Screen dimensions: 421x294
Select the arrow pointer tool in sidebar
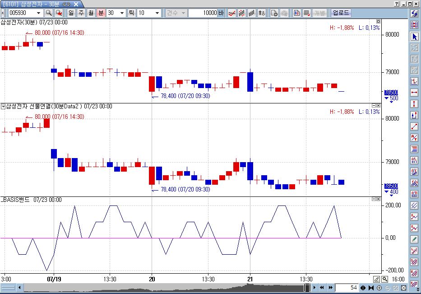coord(414,37)
